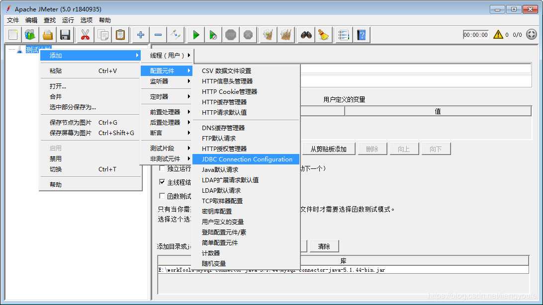
Task: Clear all results with double broom icon
Action: 286,35
